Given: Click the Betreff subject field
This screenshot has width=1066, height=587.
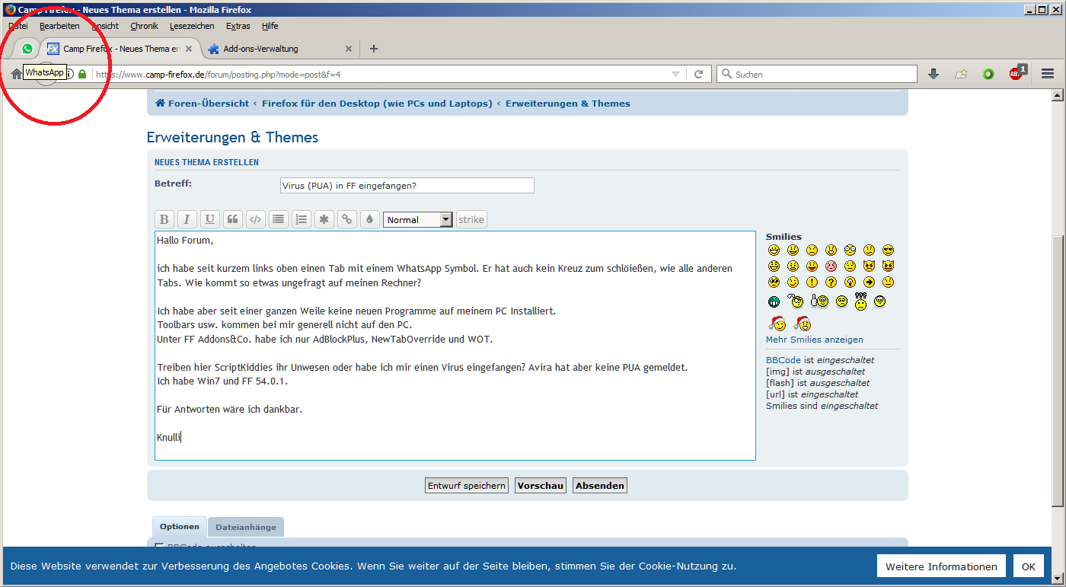Looking at the screenshot, I should coord(407,186).
